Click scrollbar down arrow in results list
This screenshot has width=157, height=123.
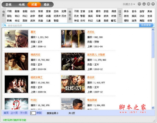click(153, 108)
